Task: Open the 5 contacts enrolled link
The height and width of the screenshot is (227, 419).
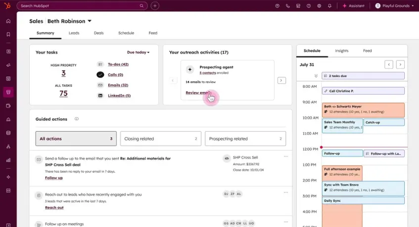Action: click(208, 73)
